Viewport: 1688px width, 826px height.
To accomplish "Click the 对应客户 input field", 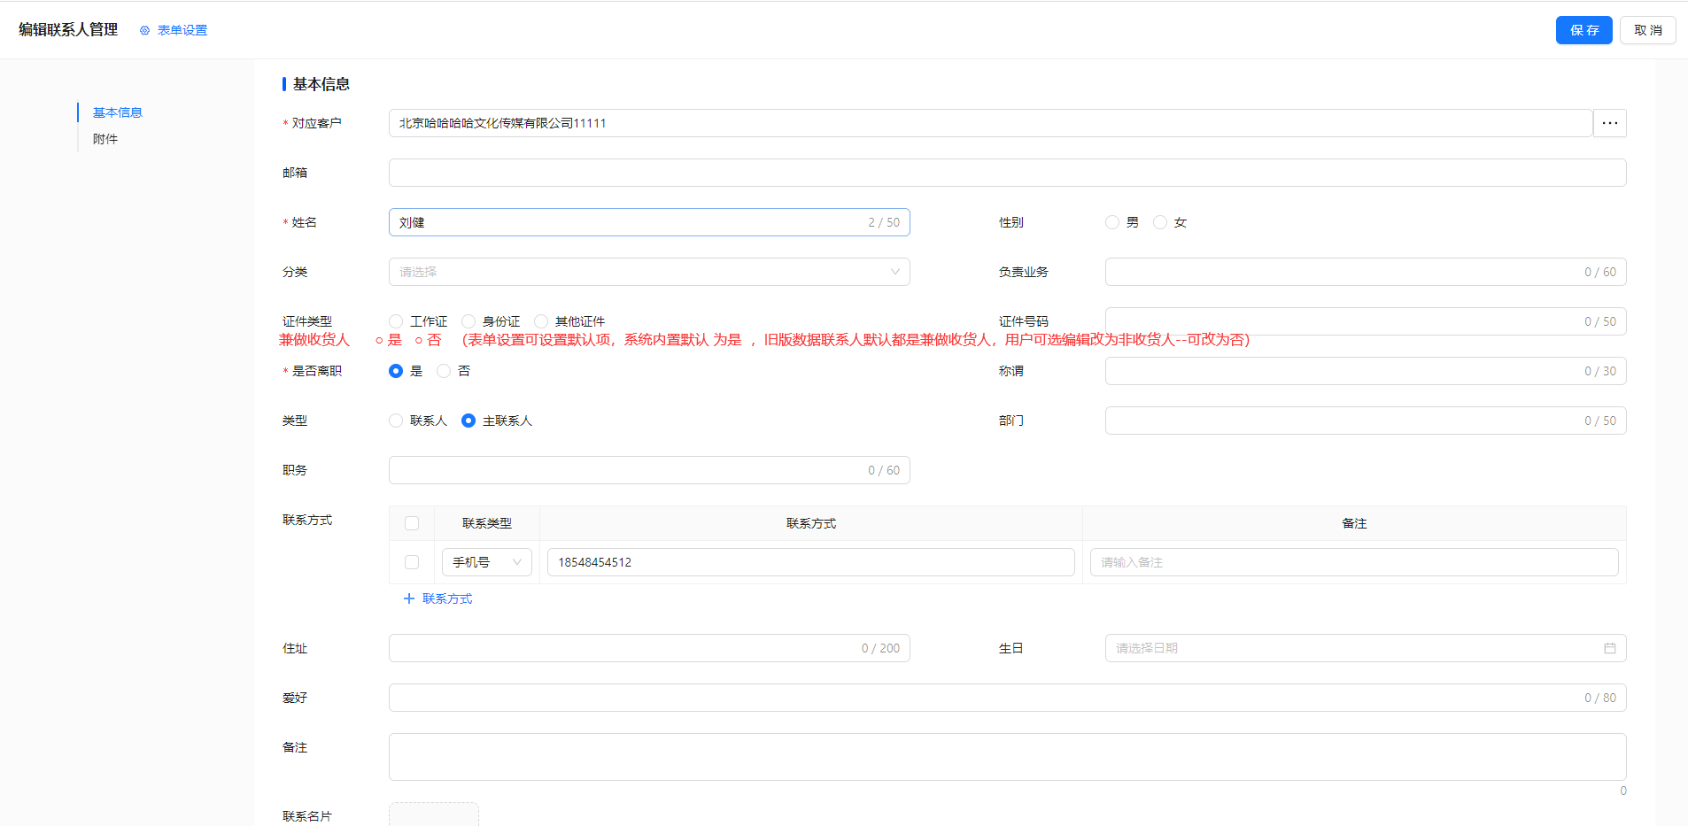I will tap(990, 123).
